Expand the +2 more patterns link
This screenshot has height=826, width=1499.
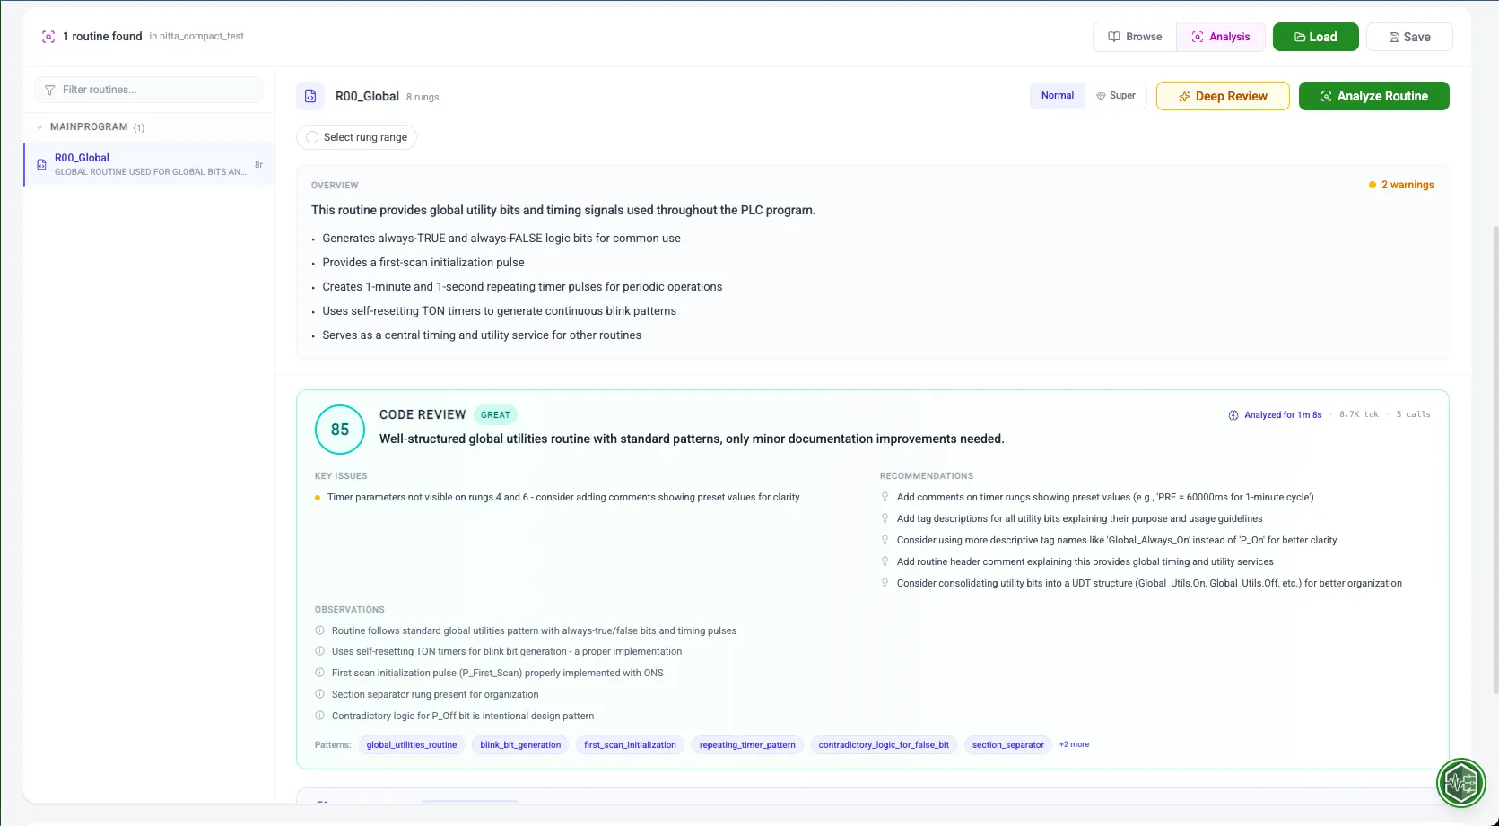(x=1074, y=744)
